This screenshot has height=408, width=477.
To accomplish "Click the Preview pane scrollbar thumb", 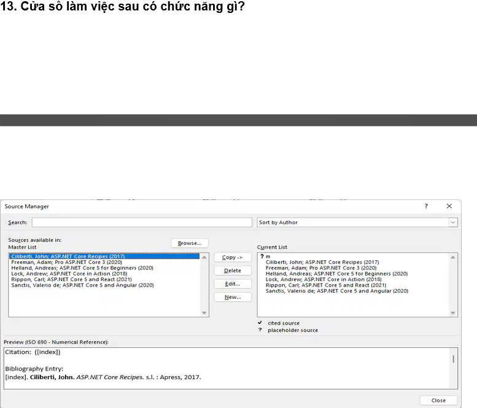I will (453, 359).
